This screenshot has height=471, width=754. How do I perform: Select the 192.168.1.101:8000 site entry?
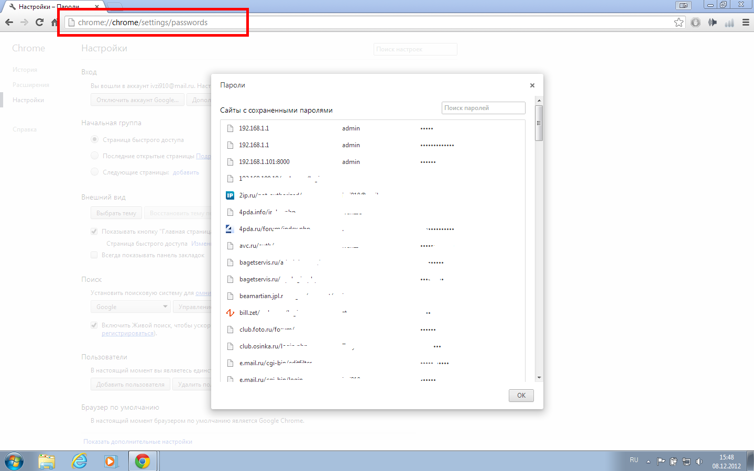264,162
